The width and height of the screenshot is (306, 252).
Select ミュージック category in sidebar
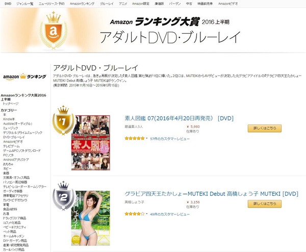pyautogui.click(x=11, y=128)
